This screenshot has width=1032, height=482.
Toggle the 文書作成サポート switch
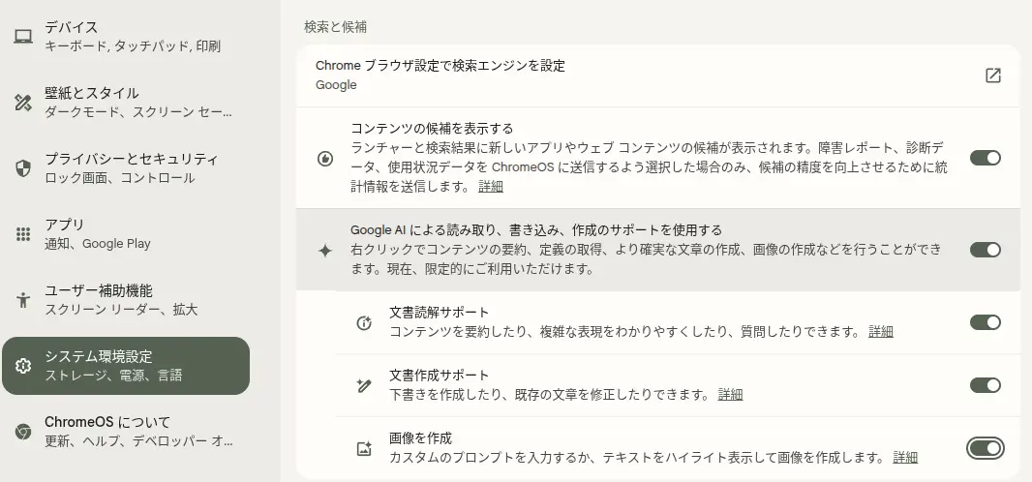986,385
